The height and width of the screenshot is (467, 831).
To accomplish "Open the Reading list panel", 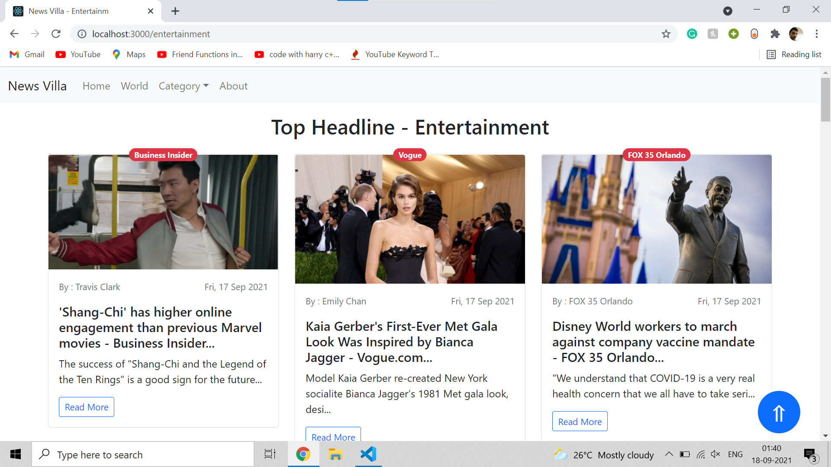I will [794, 54].
